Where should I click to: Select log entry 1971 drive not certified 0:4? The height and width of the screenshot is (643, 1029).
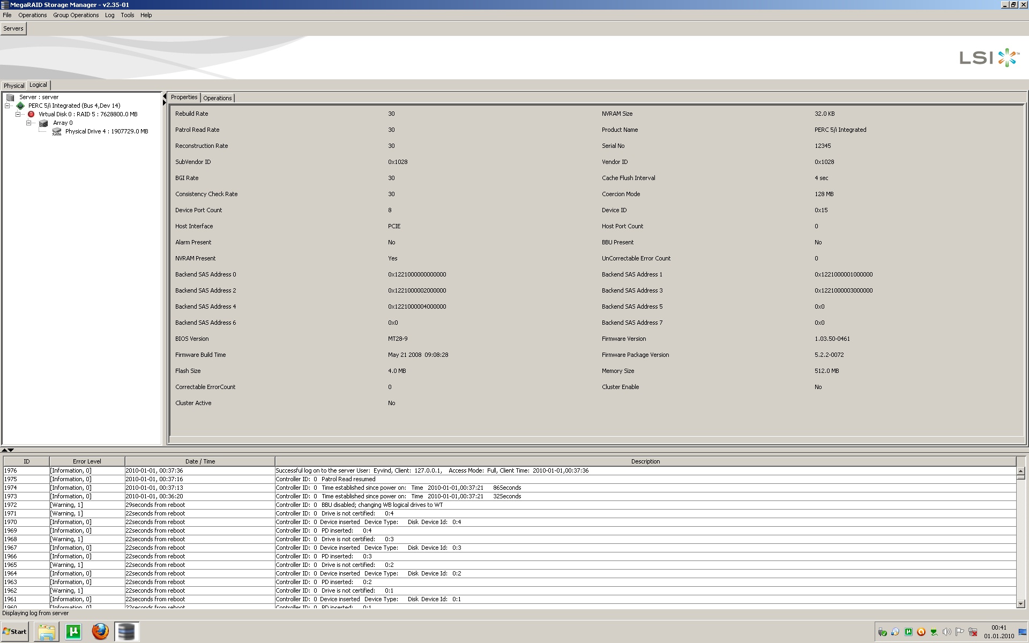coord(510,513)
